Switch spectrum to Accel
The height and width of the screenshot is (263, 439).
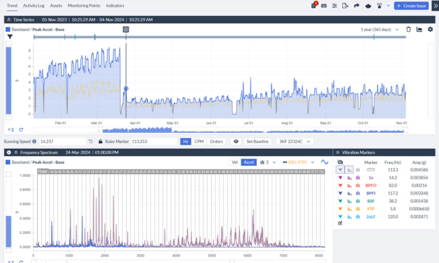point(249,162)
